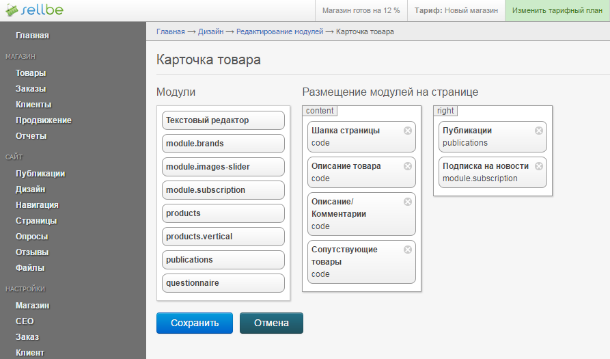Select Сопутствующие товары placed module

coord(361,262)
